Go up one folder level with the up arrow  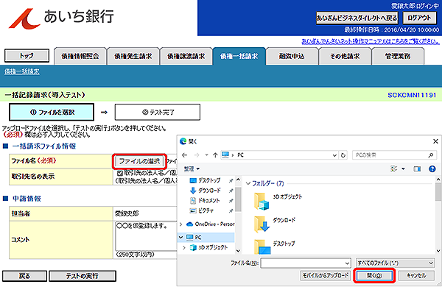[x=215, y=155]
